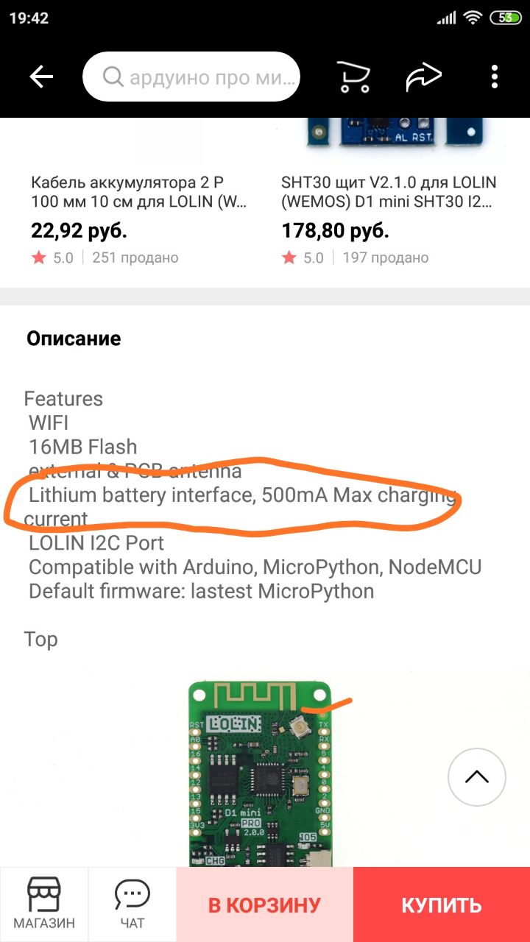Image resolution: width=530 pixels, height=942 pixels.
Task: Tap the Описание section heading
Action: click(x=74, y=339)
